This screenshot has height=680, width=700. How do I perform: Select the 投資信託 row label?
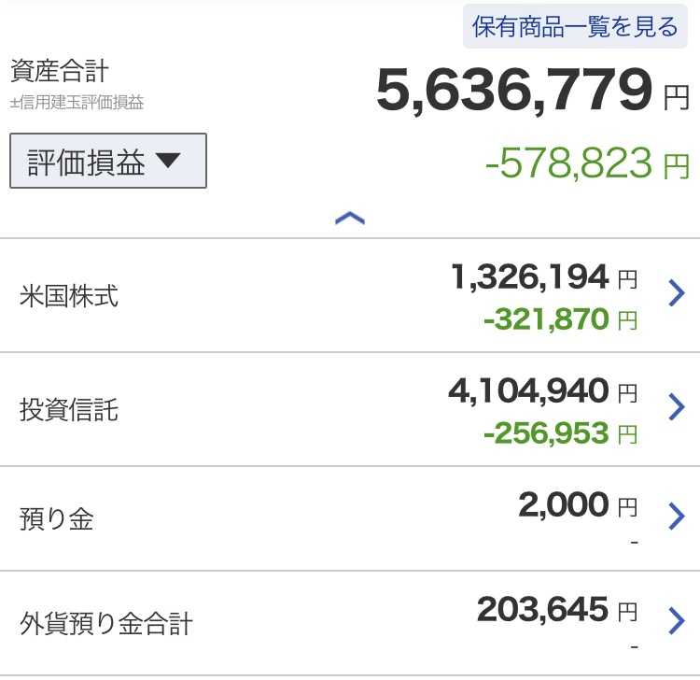(x=69, y=410)
